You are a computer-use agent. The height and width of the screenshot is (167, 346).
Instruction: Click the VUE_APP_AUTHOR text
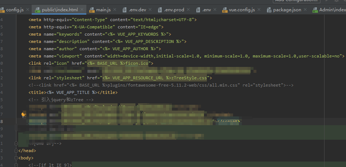click(x=130, y=49)
